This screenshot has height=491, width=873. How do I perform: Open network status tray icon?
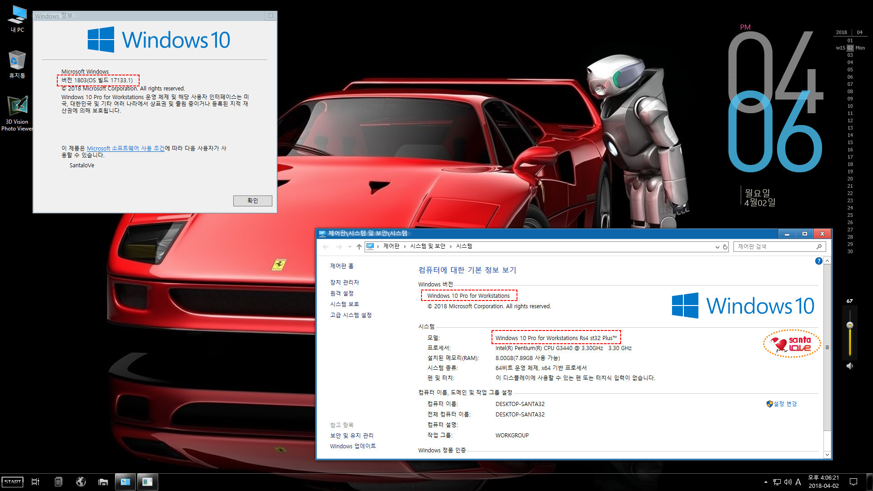coord(777,482)
